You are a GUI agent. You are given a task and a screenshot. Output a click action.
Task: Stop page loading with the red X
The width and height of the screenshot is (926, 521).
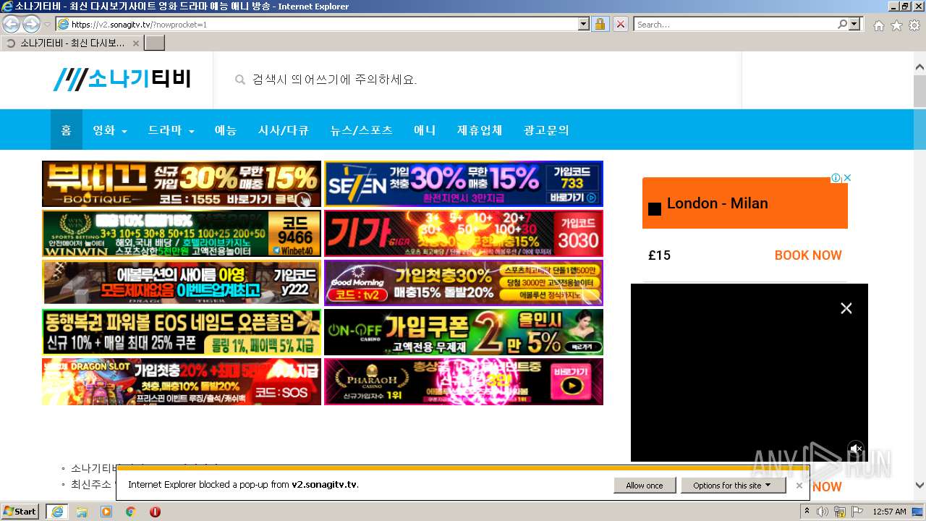click(621, 24)
